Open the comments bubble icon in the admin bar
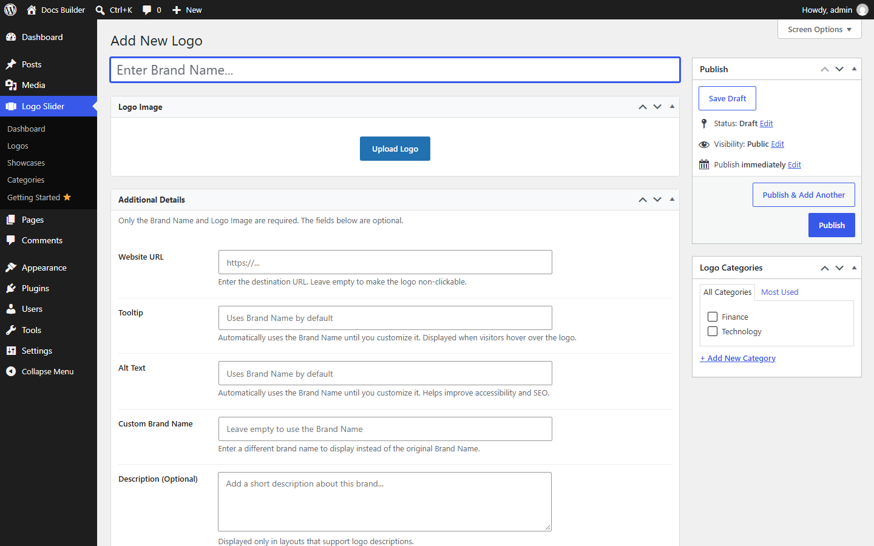The width and height of the screenshot is (874, 546). pos(147,10)
